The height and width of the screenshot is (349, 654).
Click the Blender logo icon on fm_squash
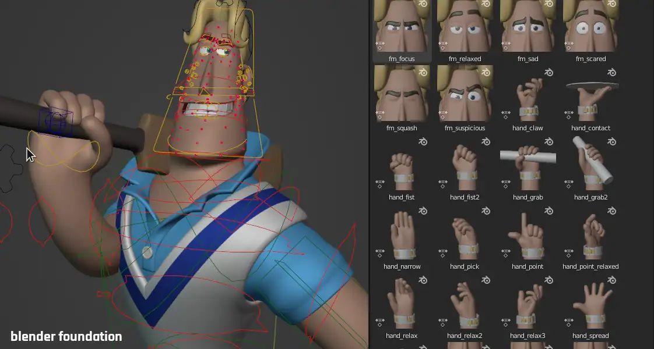tap(423, 73)
